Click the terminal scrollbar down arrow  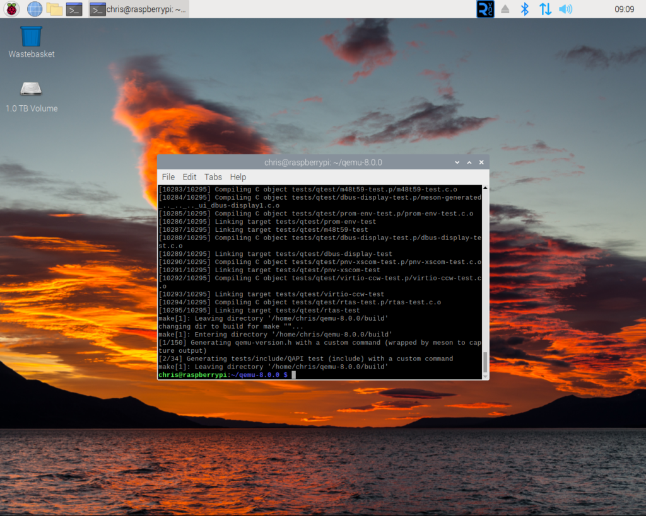[x=485, y=376]
